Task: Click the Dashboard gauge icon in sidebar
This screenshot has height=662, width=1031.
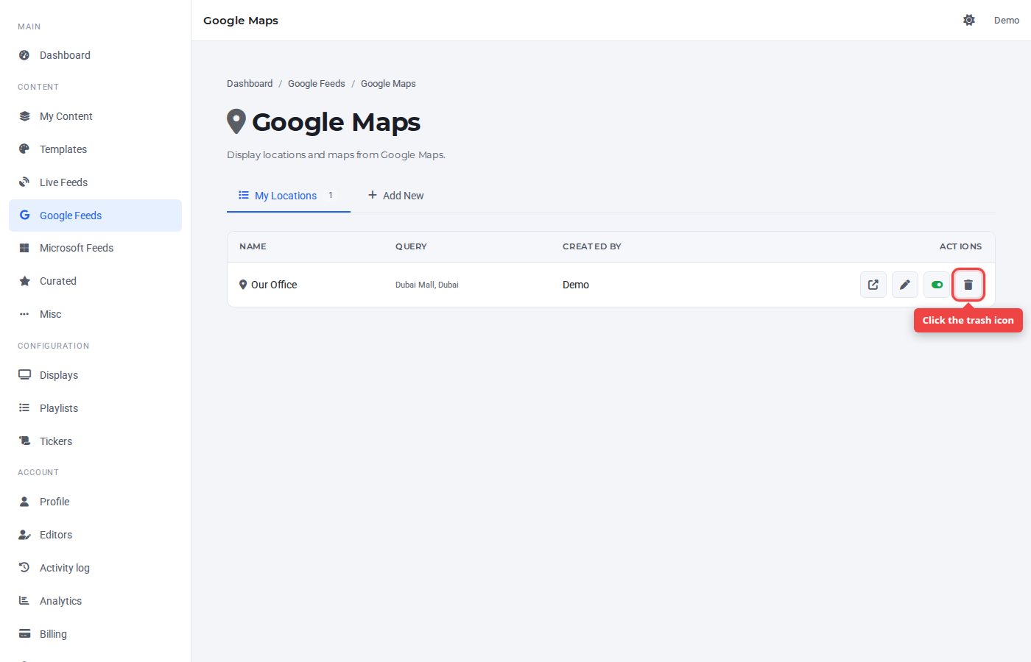Action: coord(24,55)
